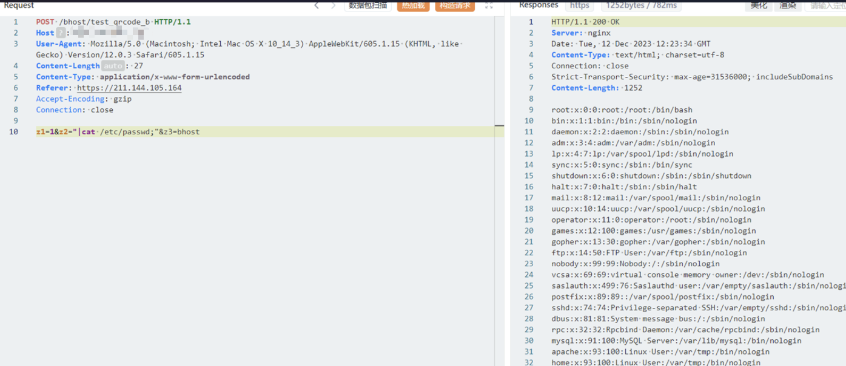
Task: Click the Host header line
Action: click(x=91, y=33)
